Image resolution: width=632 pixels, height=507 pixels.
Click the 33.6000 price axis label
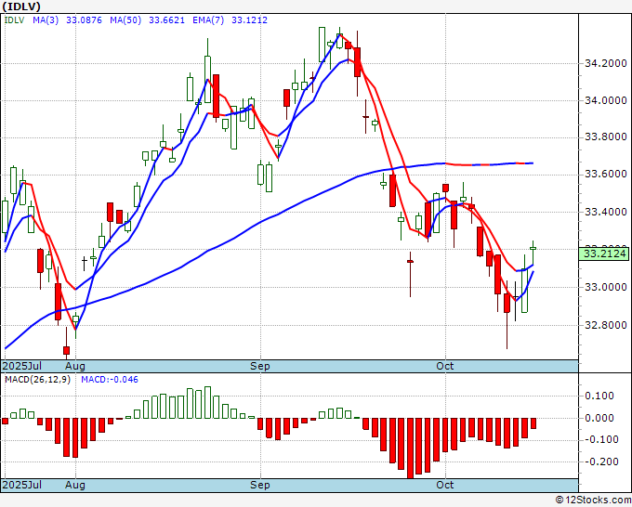click(x=606, y=174)
